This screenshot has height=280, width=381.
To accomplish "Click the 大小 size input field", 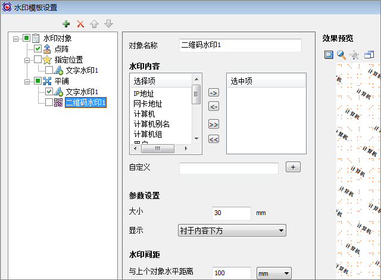I will (231, 213).
